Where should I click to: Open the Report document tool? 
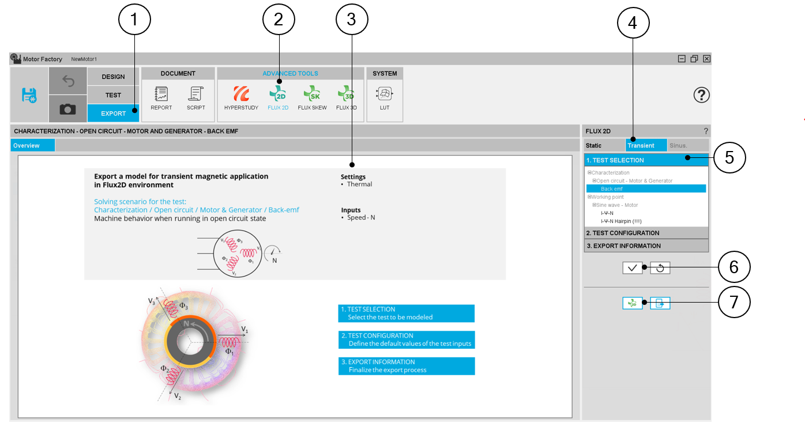(161, 97)
